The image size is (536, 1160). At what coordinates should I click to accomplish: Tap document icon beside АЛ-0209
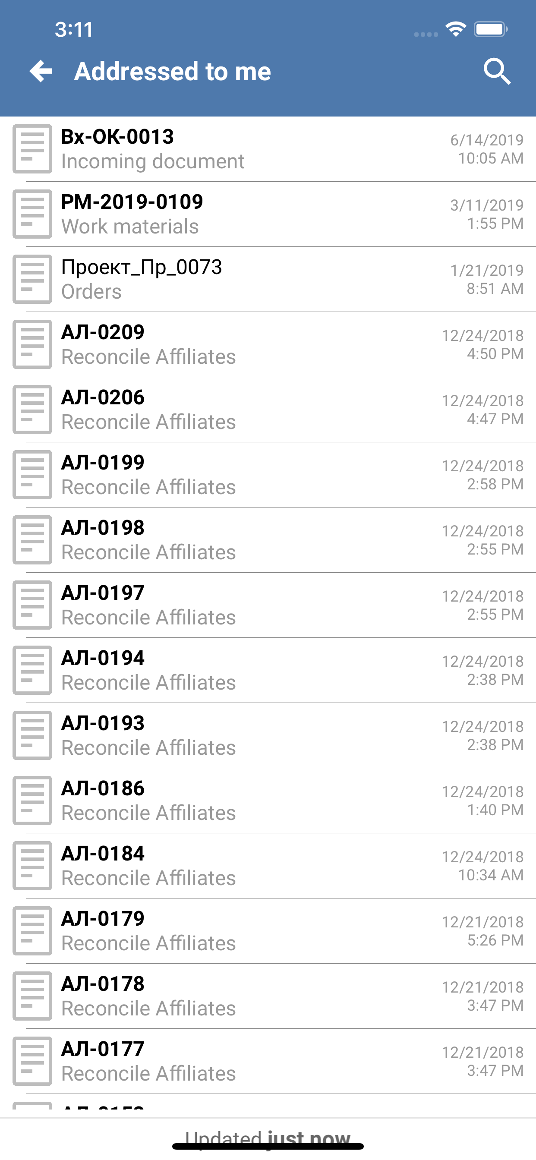[x=32, y=344]
